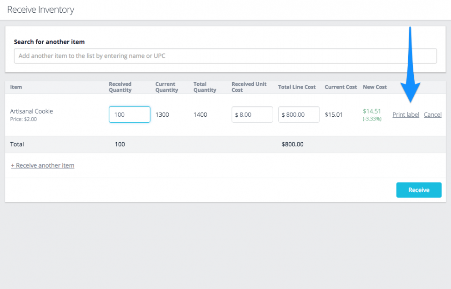The width and height of the screenshot is (451, 289).
Task: Click the Received Unit Cost column header
Action: point(249,87)
